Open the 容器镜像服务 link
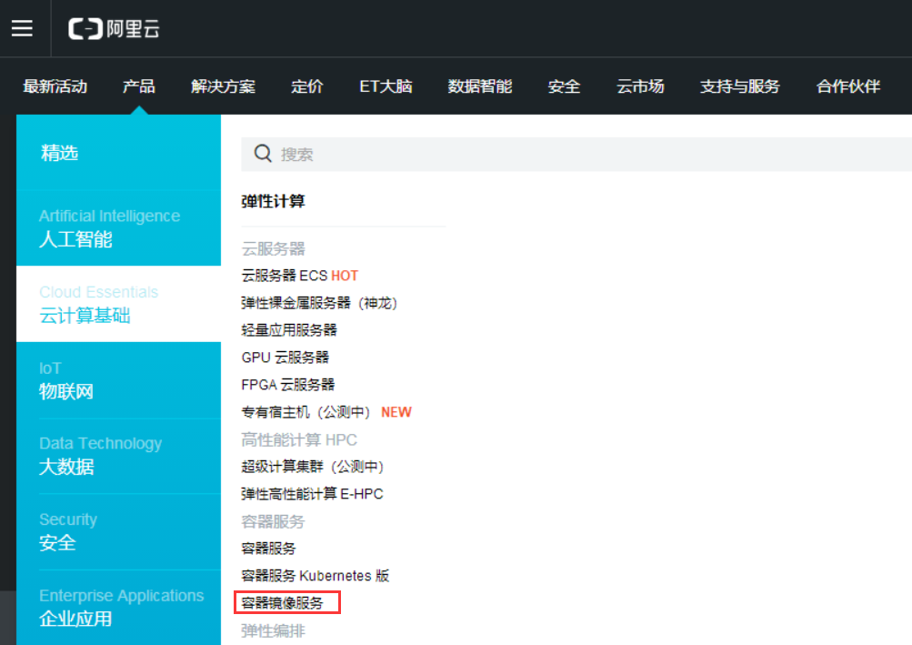 pyautogui.click(x=282, y=603)
